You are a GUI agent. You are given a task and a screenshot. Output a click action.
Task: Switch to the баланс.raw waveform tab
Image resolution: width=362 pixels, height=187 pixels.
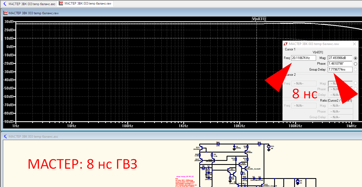point(85,4)
